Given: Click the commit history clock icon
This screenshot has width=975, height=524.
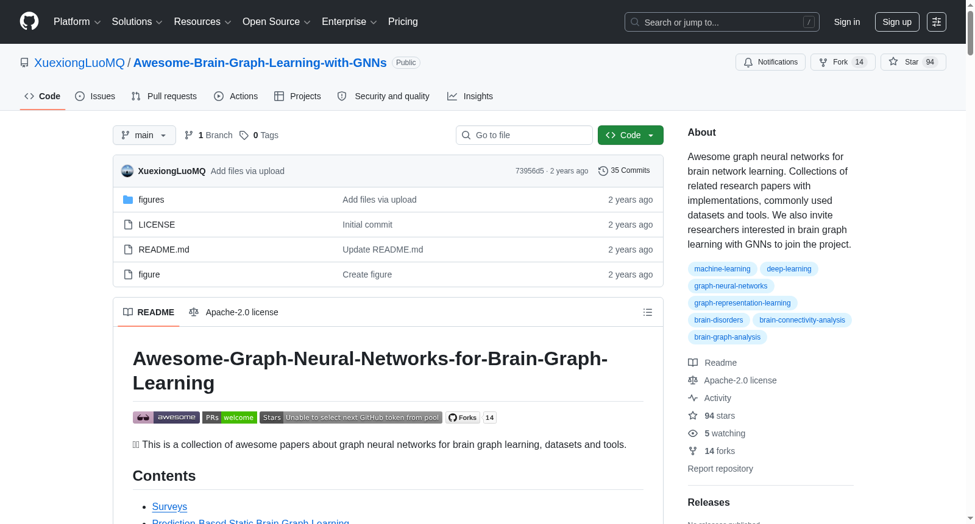Looking at the screenshot, I should pos(603,171).
